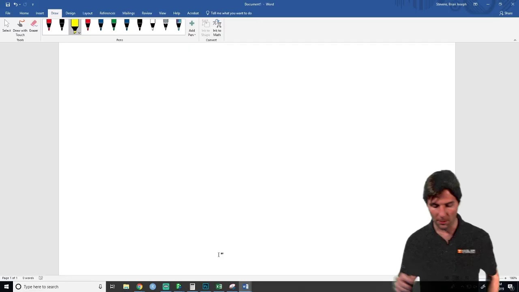Open the Help tab

176,13
